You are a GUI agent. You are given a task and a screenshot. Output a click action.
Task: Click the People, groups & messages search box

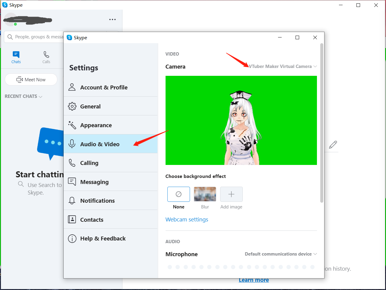click(x=34, y=37)
